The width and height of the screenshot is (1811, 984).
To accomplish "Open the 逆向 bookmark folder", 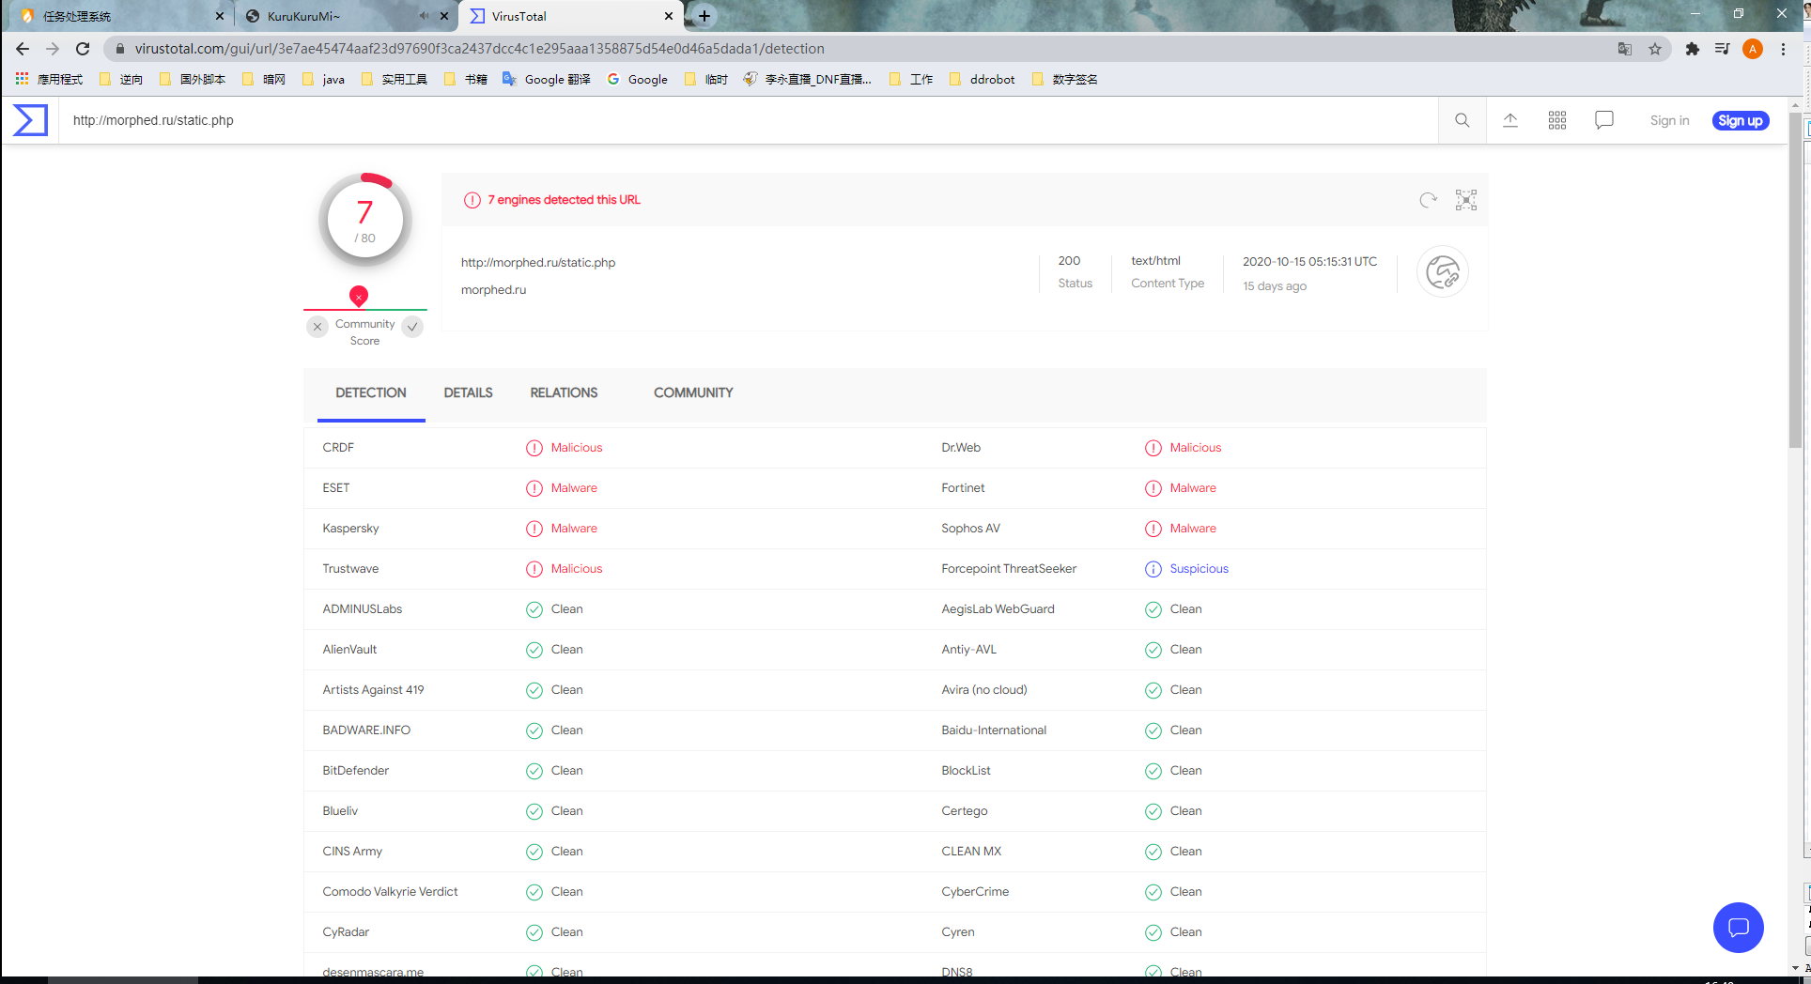I will click(121, 79).
